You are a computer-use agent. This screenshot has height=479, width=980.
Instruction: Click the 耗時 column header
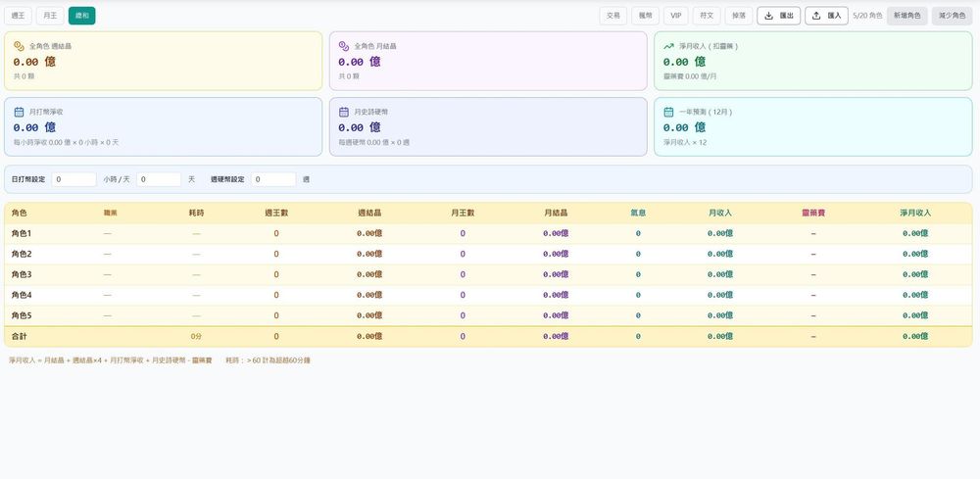pyautogui.click(x=196, y=213)
